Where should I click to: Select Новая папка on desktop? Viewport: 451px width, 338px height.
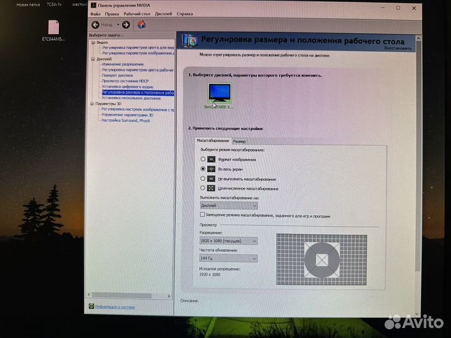click(x=28, y=4)
